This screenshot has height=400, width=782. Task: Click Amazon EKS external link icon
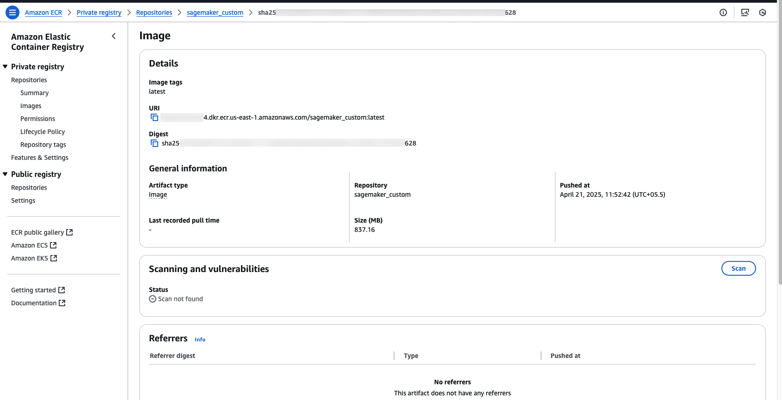coord(54,258)
